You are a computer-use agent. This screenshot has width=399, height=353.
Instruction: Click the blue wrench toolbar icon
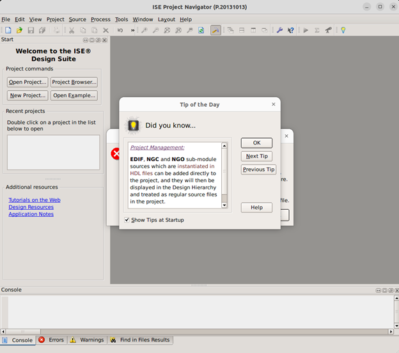tap(279, 30)
